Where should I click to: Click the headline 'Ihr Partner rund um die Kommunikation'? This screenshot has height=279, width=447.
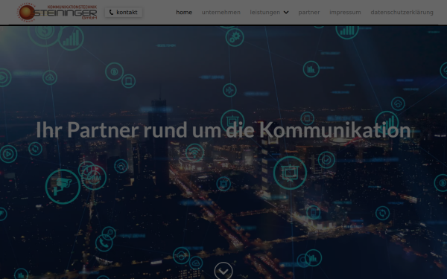click(223, 129)
